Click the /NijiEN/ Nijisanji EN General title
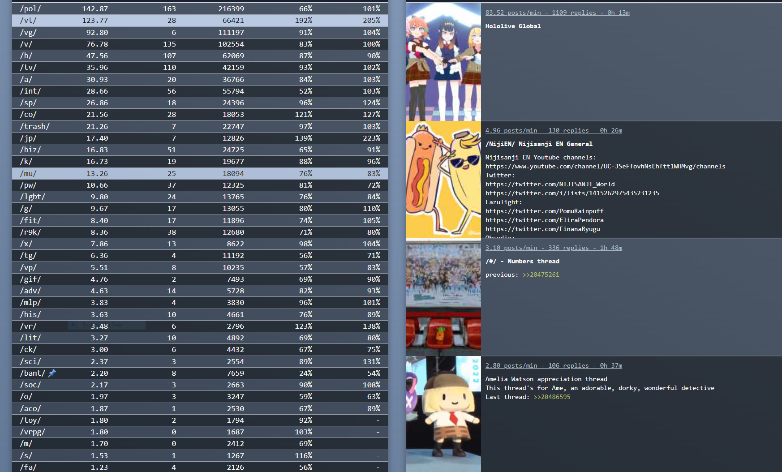Image resolution: width=782 pixels, height=472 pixels. pyautogui.click(x=539, y=144)
